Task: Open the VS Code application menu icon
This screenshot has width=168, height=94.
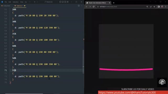Action: tap(2, 2)
